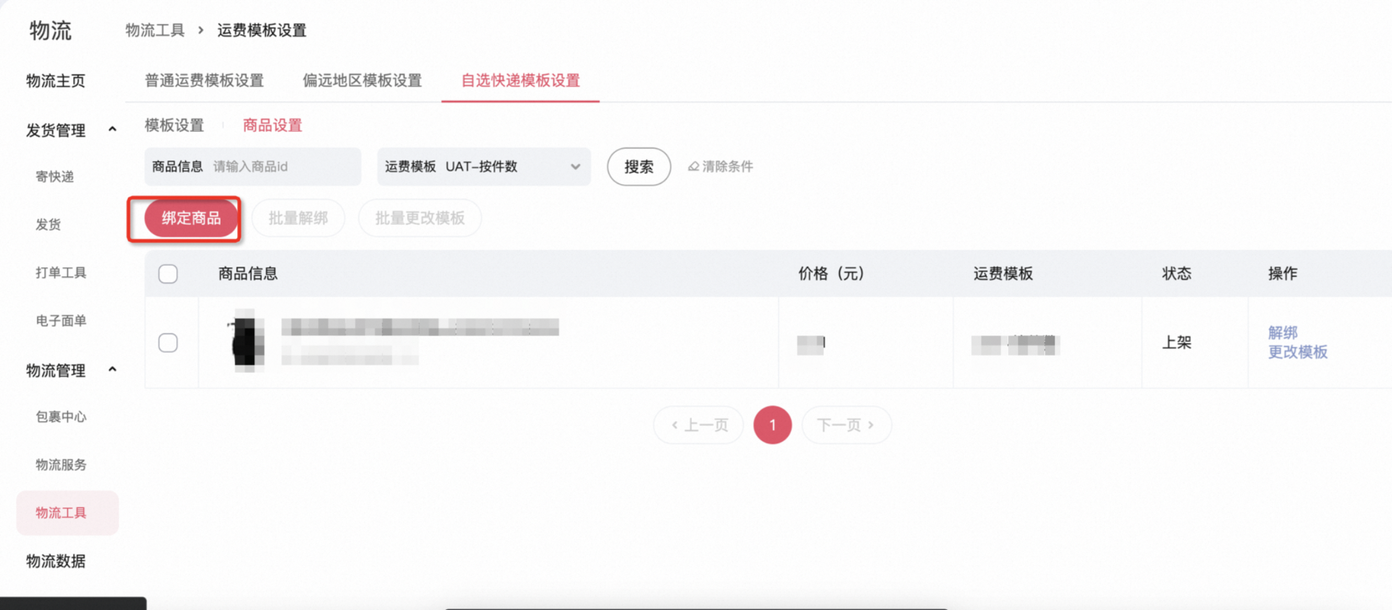
Task: Open 电子面单 in the sidebar
Action: 61,320
